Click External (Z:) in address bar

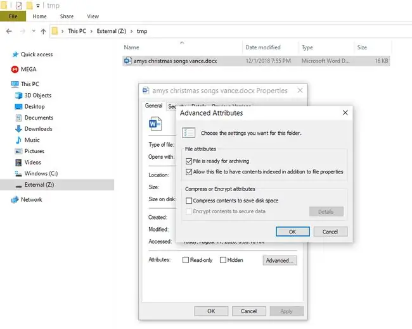(x=112, y=31)
